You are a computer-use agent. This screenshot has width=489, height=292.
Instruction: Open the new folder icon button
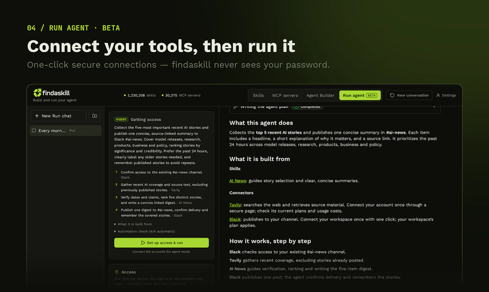(x=95, y=116)
